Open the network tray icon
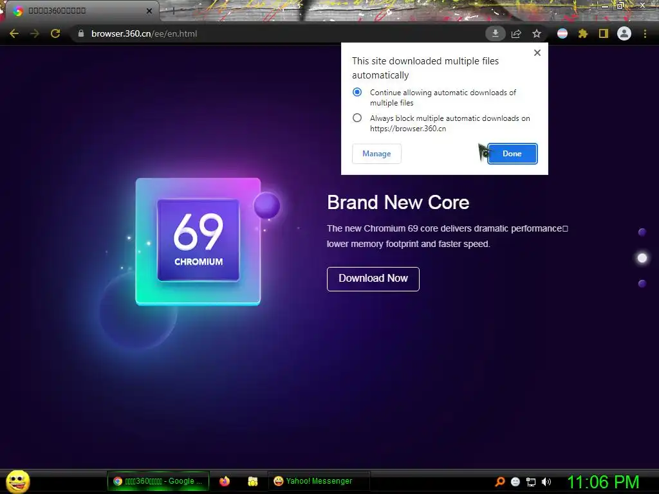 (x=531, y=482)
